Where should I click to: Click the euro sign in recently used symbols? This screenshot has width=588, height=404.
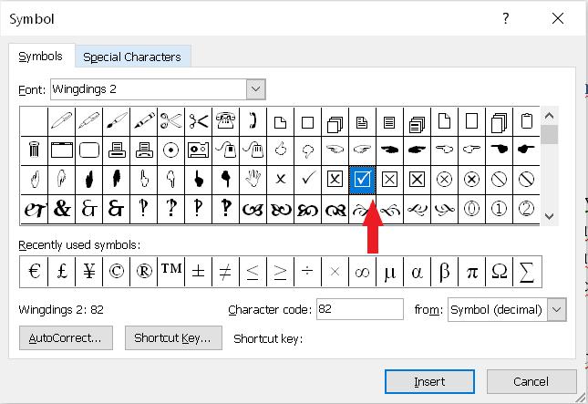(x=34, y=271)
